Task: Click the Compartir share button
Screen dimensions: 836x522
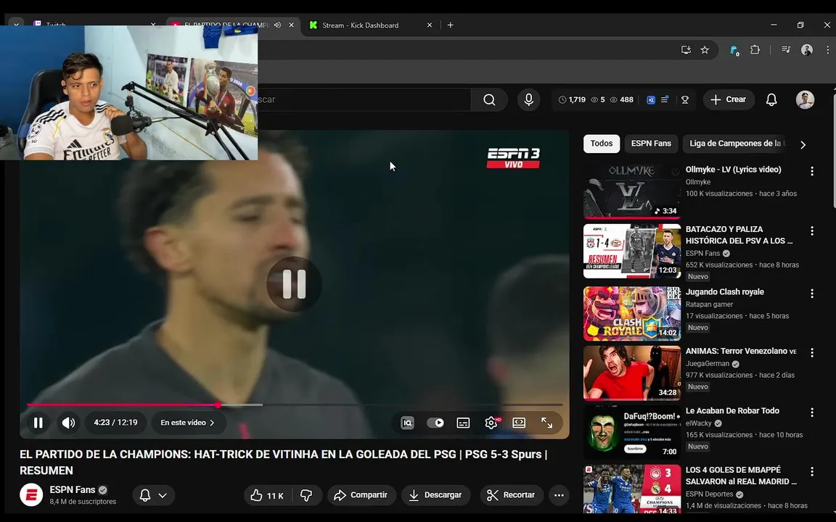Action: click(x=361, y=495)
